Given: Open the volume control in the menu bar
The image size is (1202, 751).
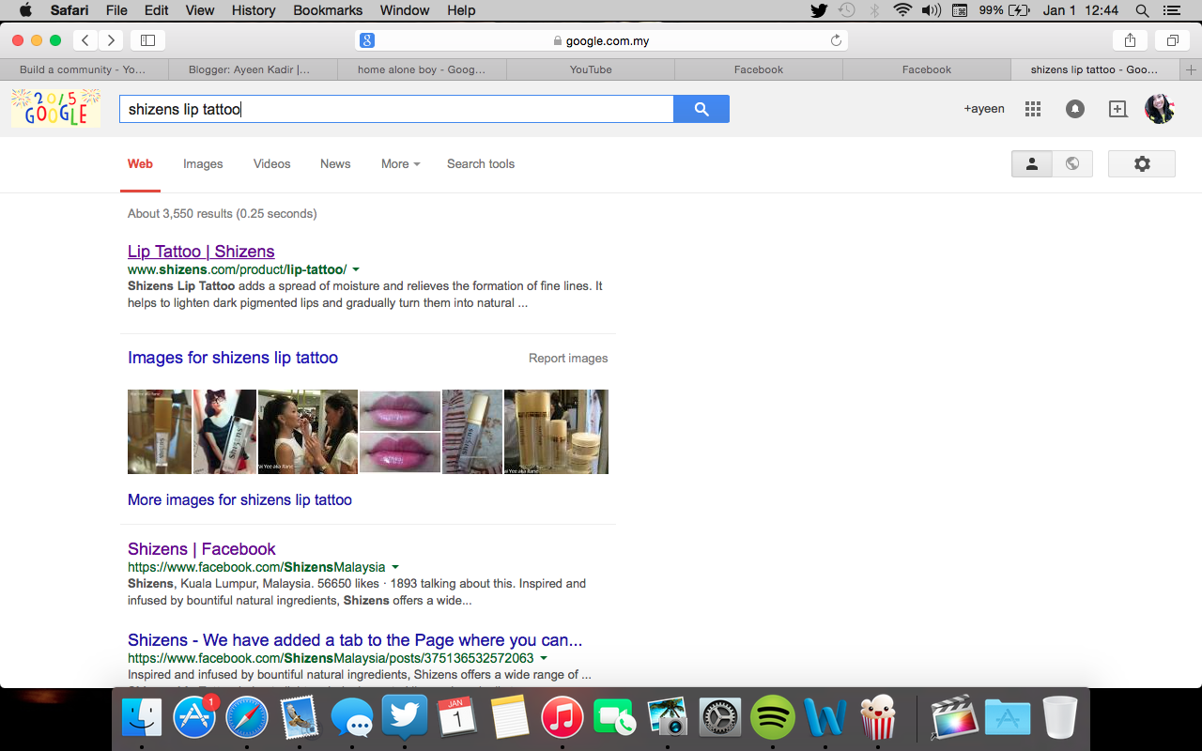Looking at the screenshot, I should (x=931, y=10).
